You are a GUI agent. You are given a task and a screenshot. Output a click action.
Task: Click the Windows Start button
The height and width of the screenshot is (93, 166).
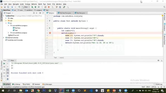3,91
